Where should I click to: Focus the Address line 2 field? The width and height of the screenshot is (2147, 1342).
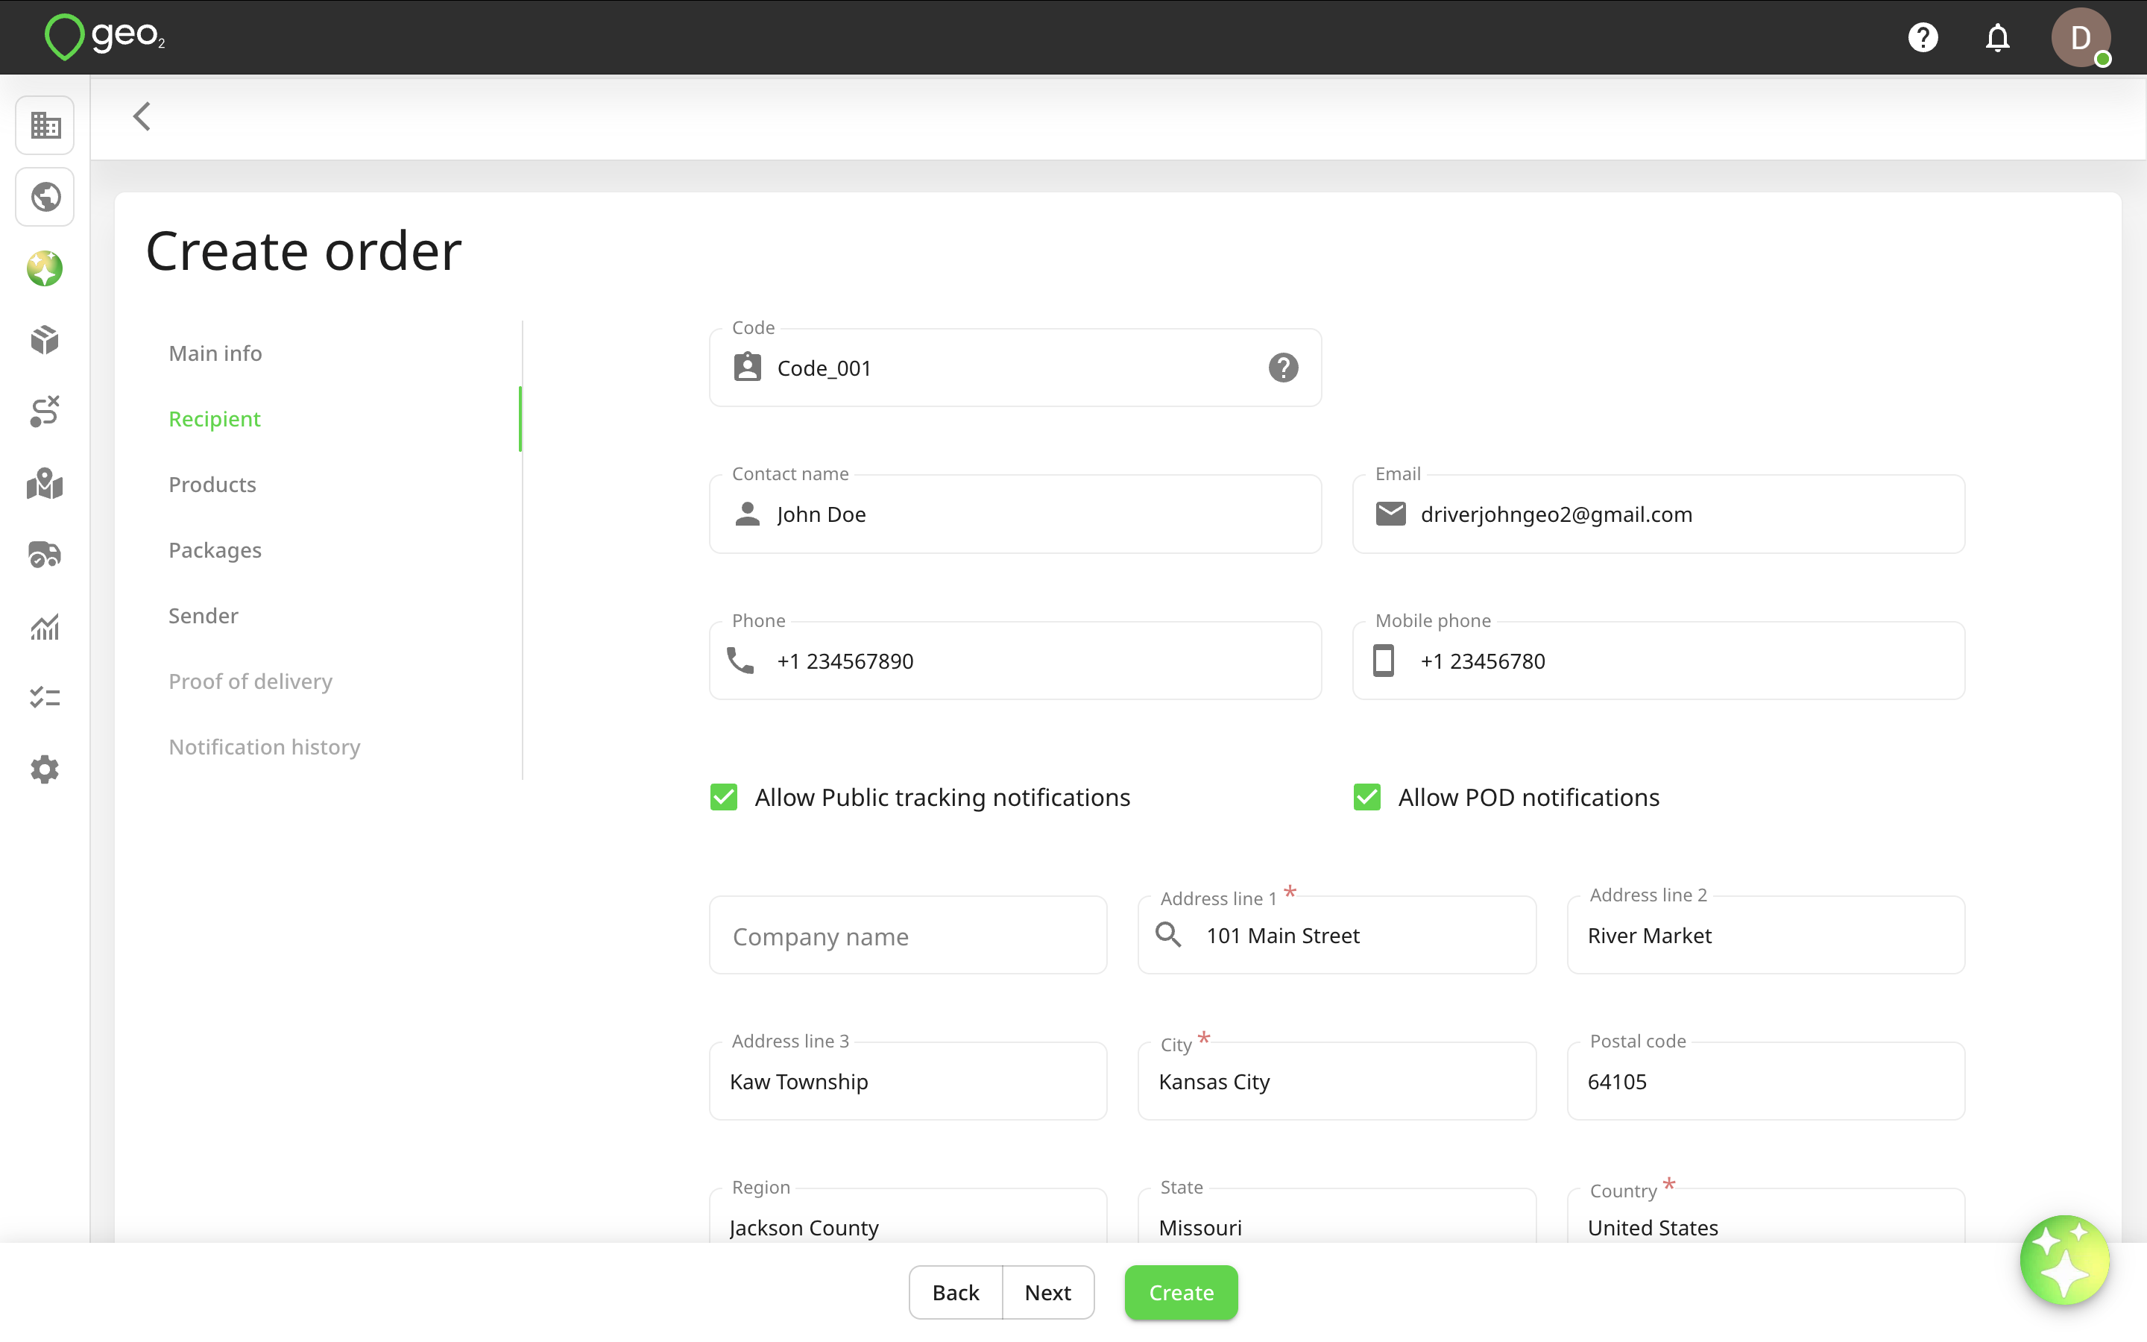(1765, 935)
